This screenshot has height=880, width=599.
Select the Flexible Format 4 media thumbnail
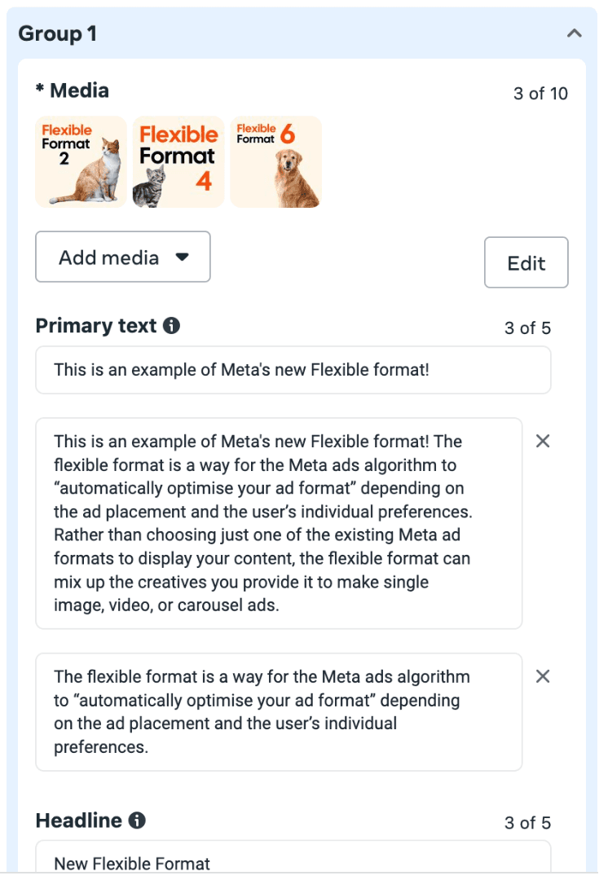pos(178,161)
